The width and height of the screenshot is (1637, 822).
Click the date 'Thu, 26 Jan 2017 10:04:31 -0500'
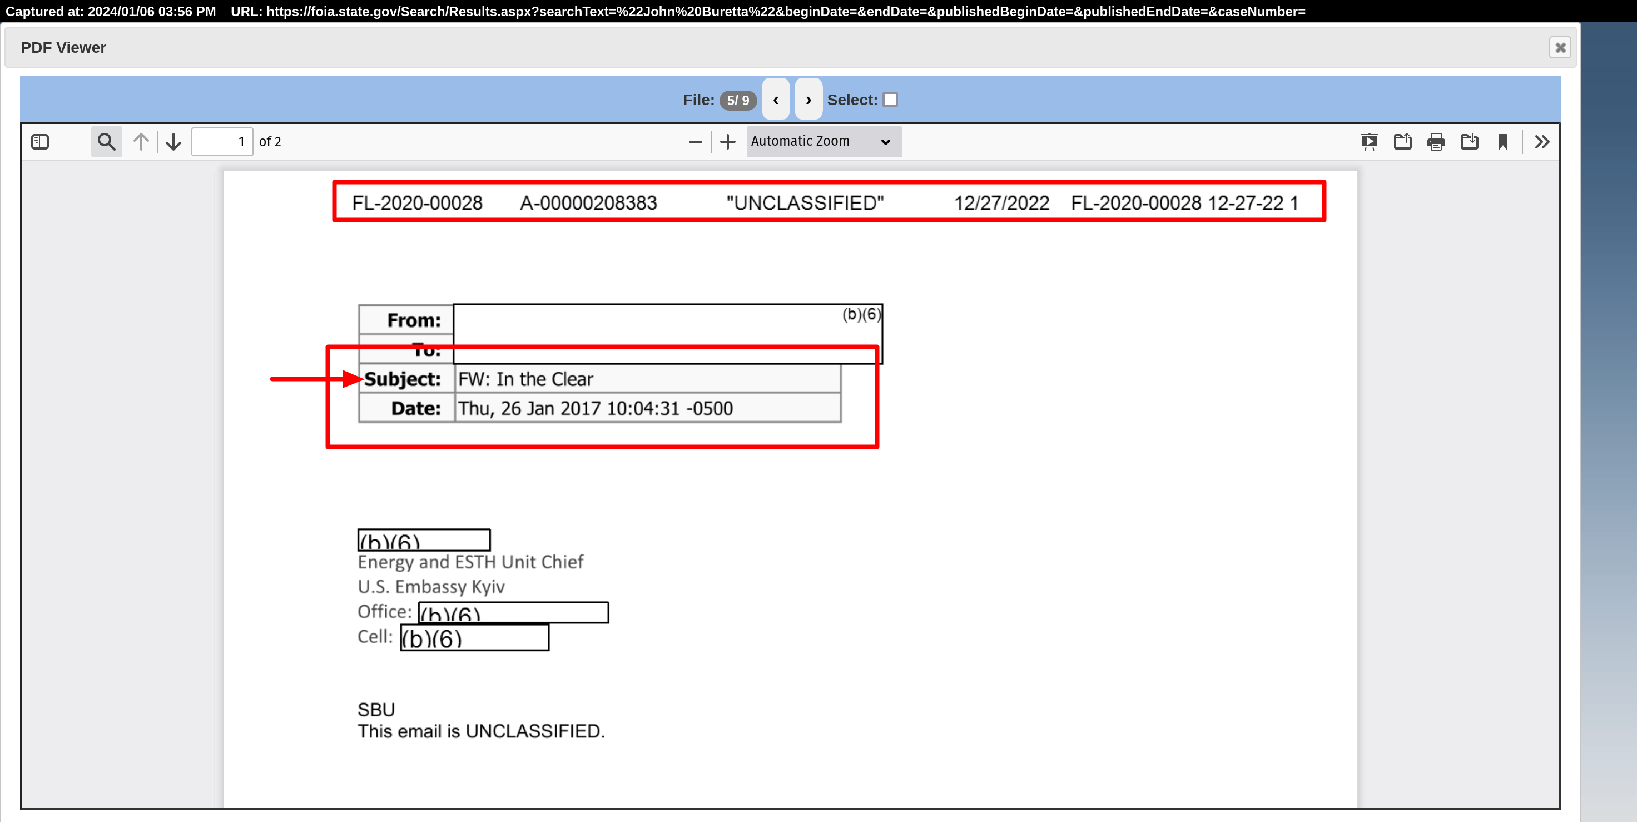[596, 408]
